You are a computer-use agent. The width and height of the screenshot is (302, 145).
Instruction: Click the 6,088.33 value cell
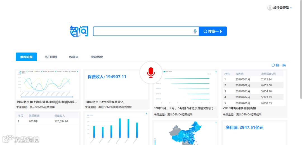coord(266,103)
